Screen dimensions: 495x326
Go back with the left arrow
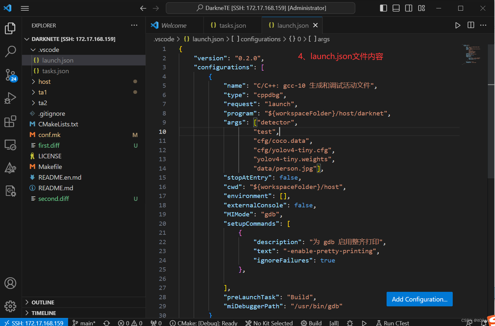point(143,8)
